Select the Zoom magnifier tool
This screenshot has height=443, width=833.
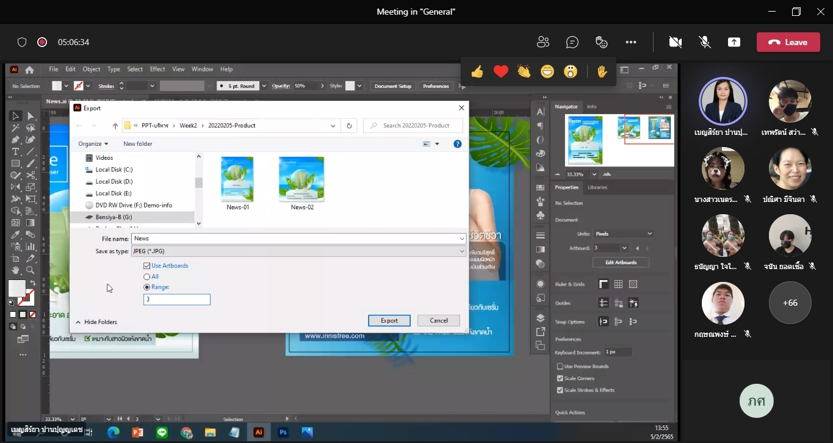click(x=31, y=270)
